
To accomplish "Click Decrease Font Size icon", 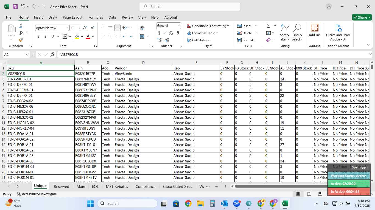I will [92, 28].
